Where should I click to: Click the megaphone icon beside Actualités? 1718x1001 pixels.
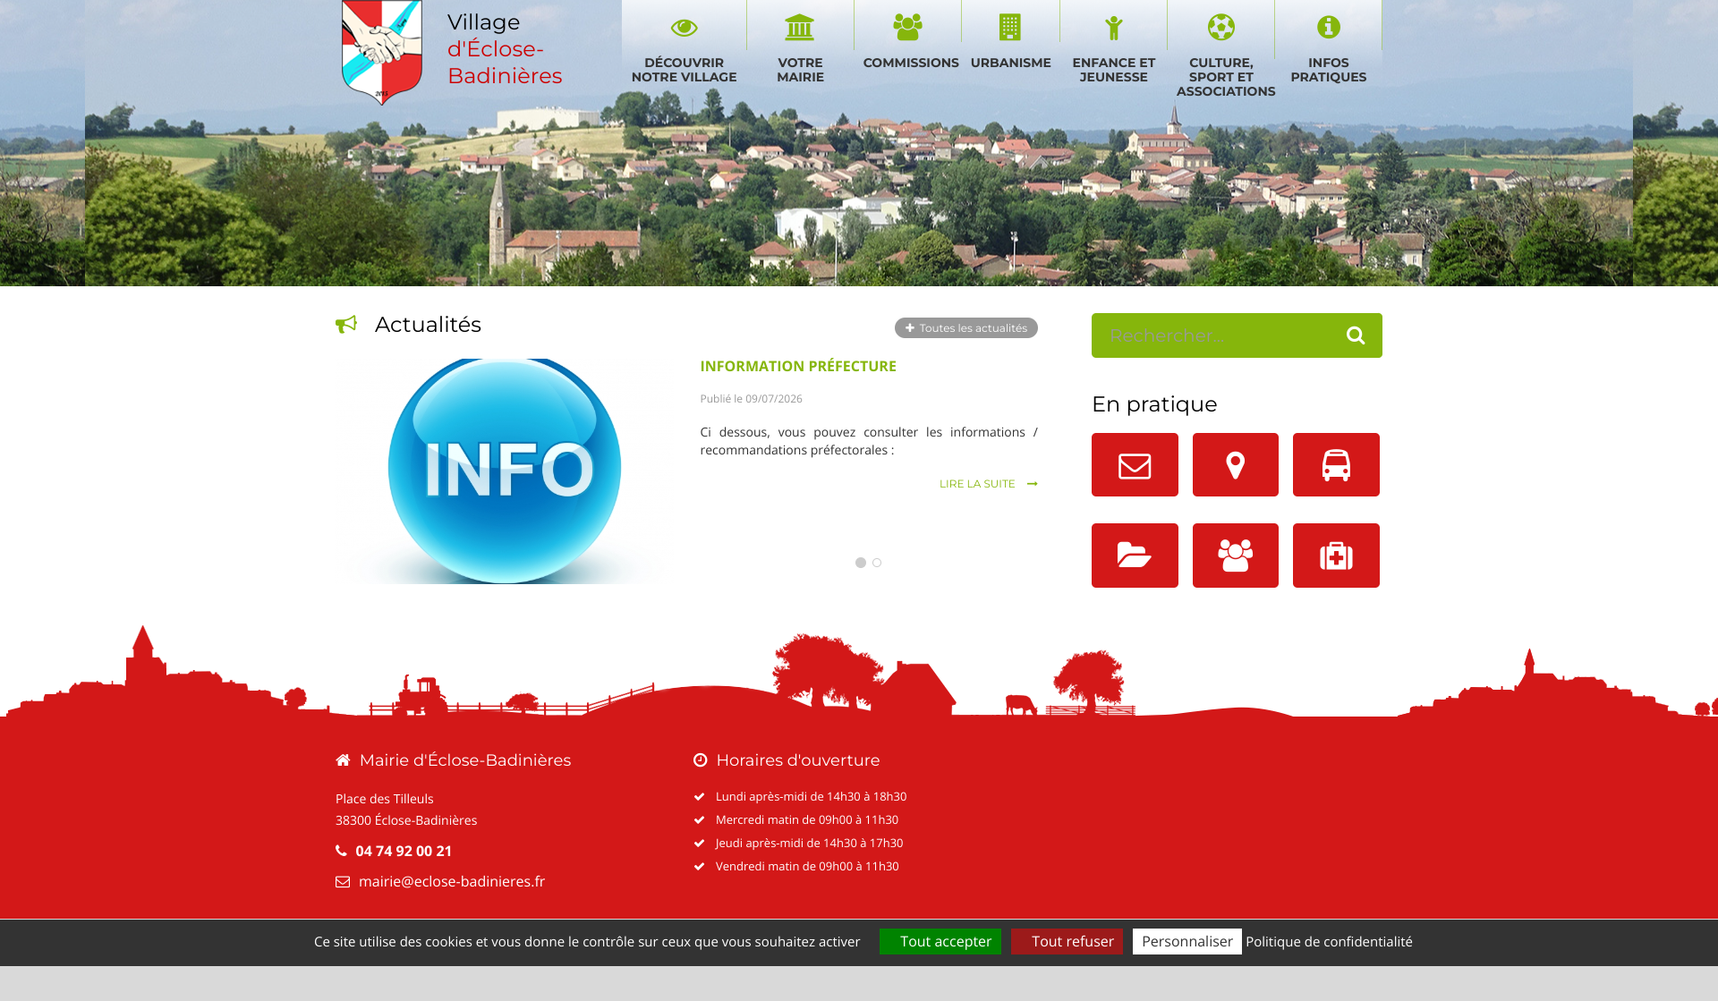click(x=346, y=324)
